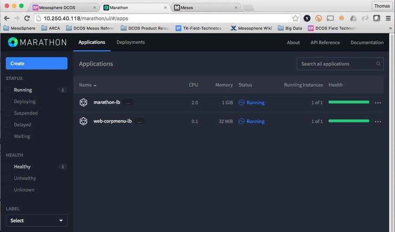
Task: Click the Thomas profile button
Action: pos(382,6)
